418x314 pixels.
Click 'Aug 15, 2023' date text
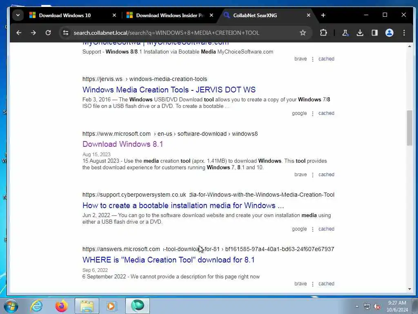[96, 154]
